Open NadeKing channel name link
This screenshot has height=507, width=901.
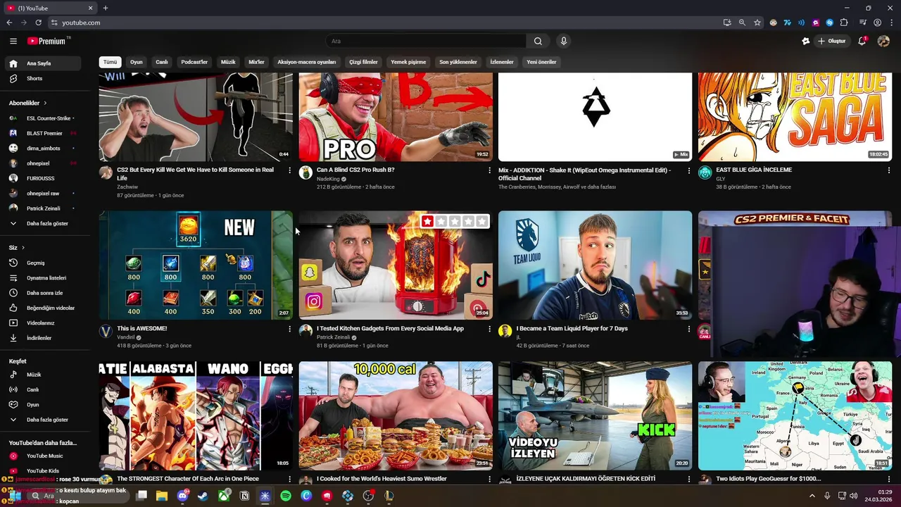[x=328, y=179]
